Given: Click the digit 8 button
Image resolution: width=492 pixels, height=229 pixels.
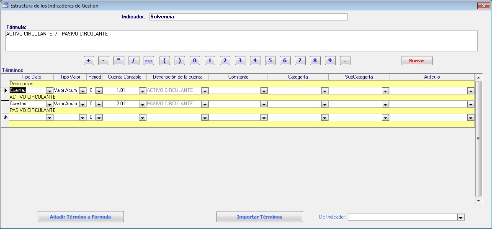Looking at the screenshot, I should click(x=315, y=61).
